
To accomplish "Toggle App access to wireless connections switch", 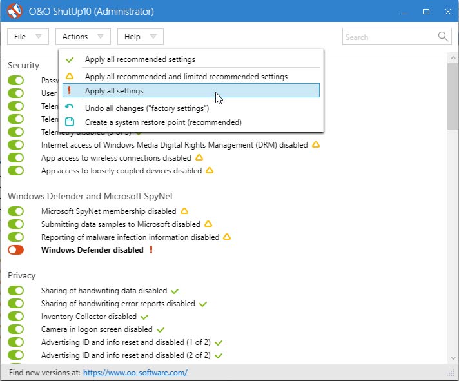I will (16, 158).
